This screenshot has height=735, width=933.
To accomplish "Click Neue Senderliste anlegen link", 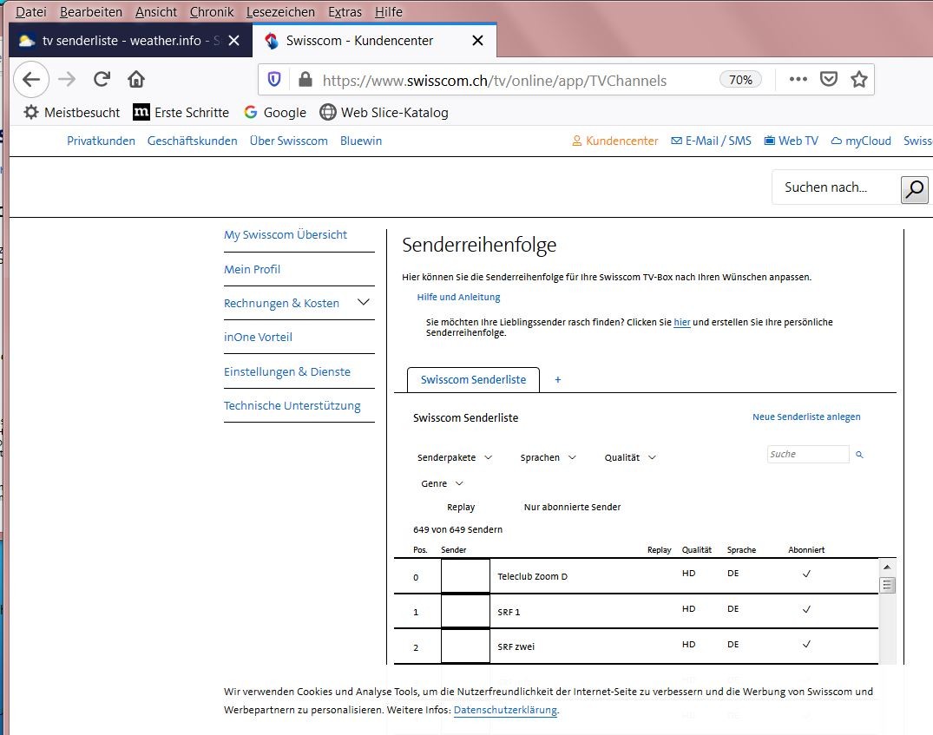I will 805,417.
